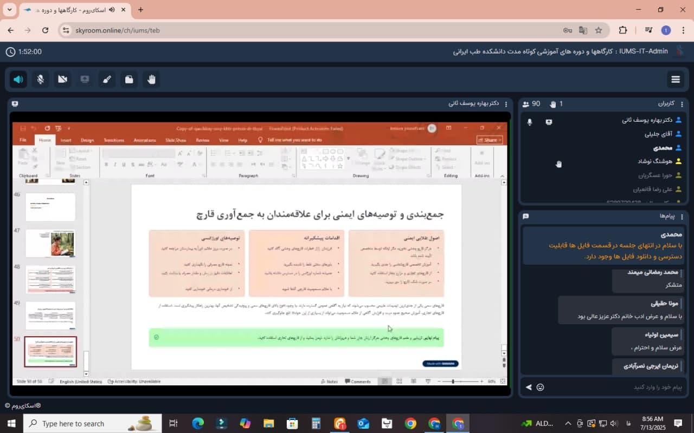Turn on the webcam button

coord(62,80)
